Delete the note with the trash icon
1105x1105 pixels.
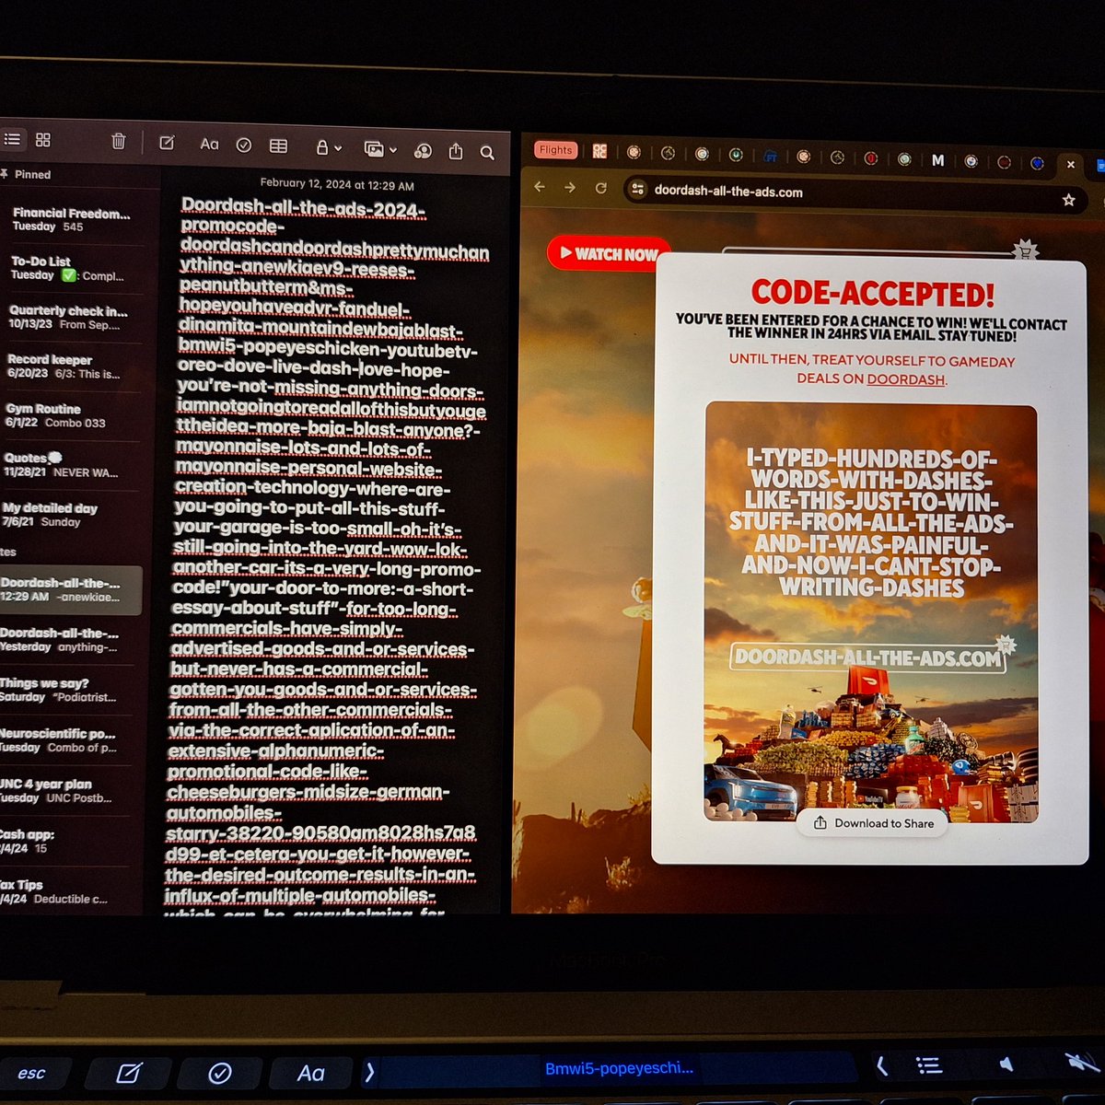tap(119, 141)
